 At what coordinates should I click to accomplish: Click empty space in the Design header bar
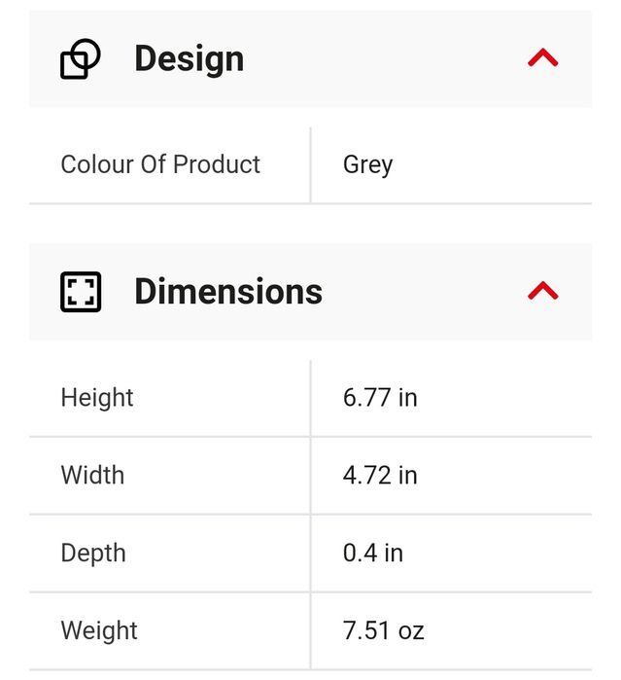[x=389, y=58]
